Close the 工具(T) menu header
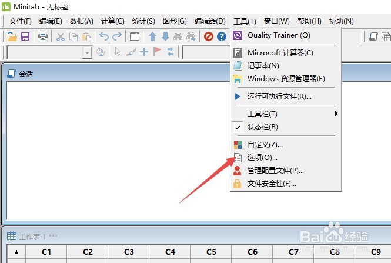Image resolution: width=391 pixels, height=263 pixels. click(245, 21)
